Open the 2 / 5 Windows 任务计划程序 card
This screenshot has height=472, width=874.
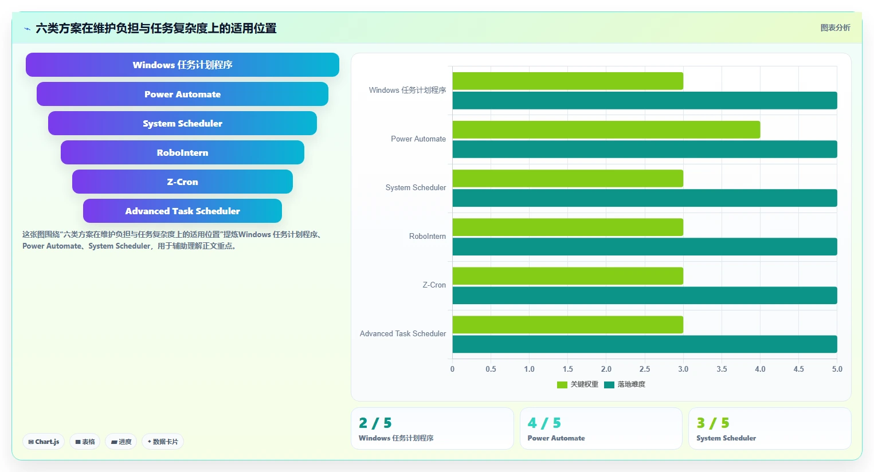(x=432, y=428)
